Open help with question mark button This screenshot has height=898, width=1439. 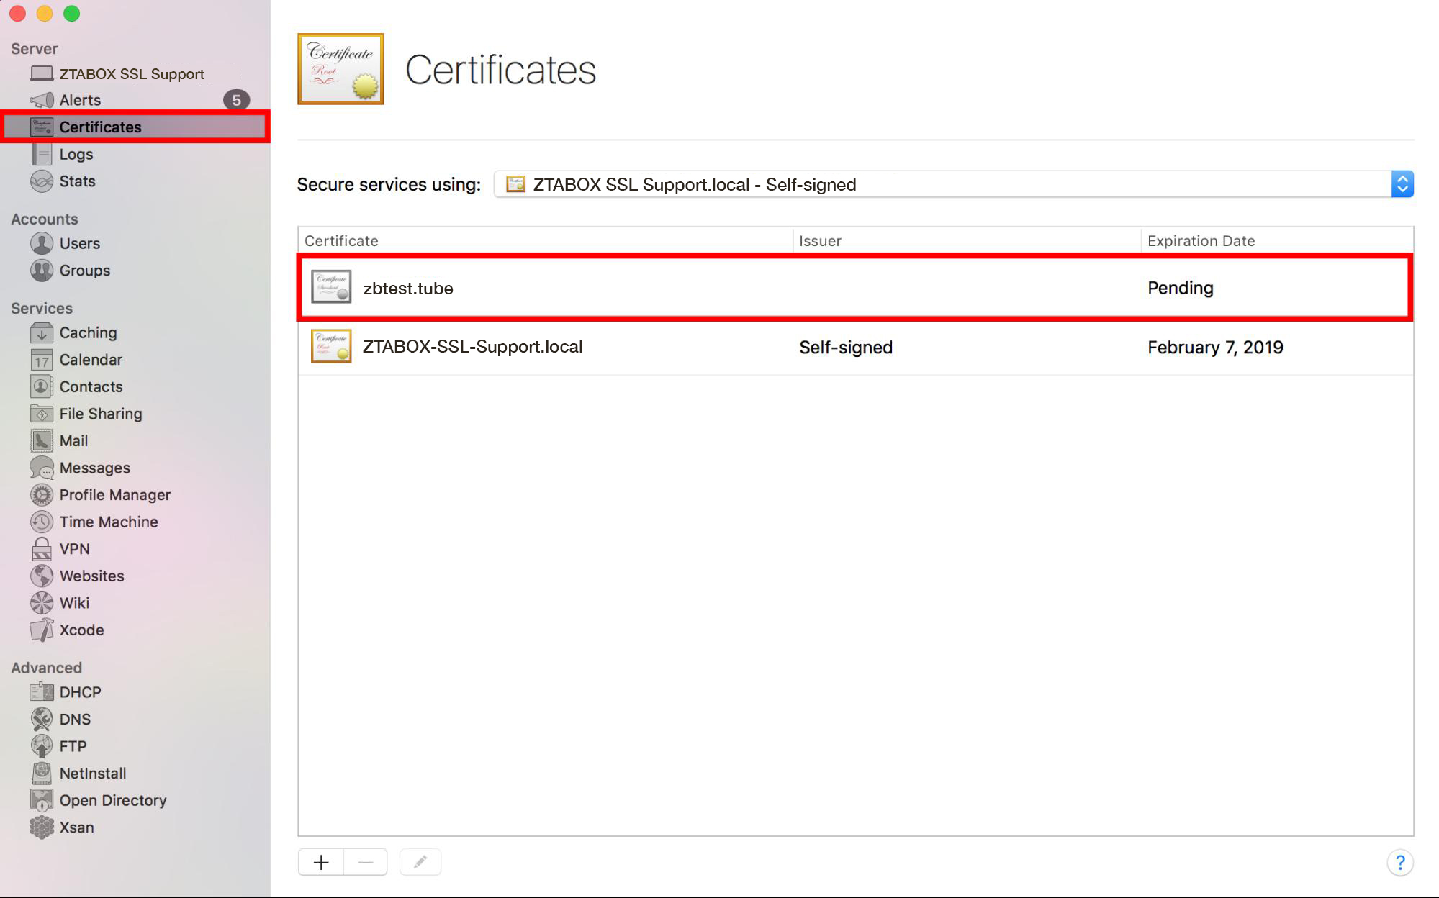pyautogui.click(x=1399, y=862)
